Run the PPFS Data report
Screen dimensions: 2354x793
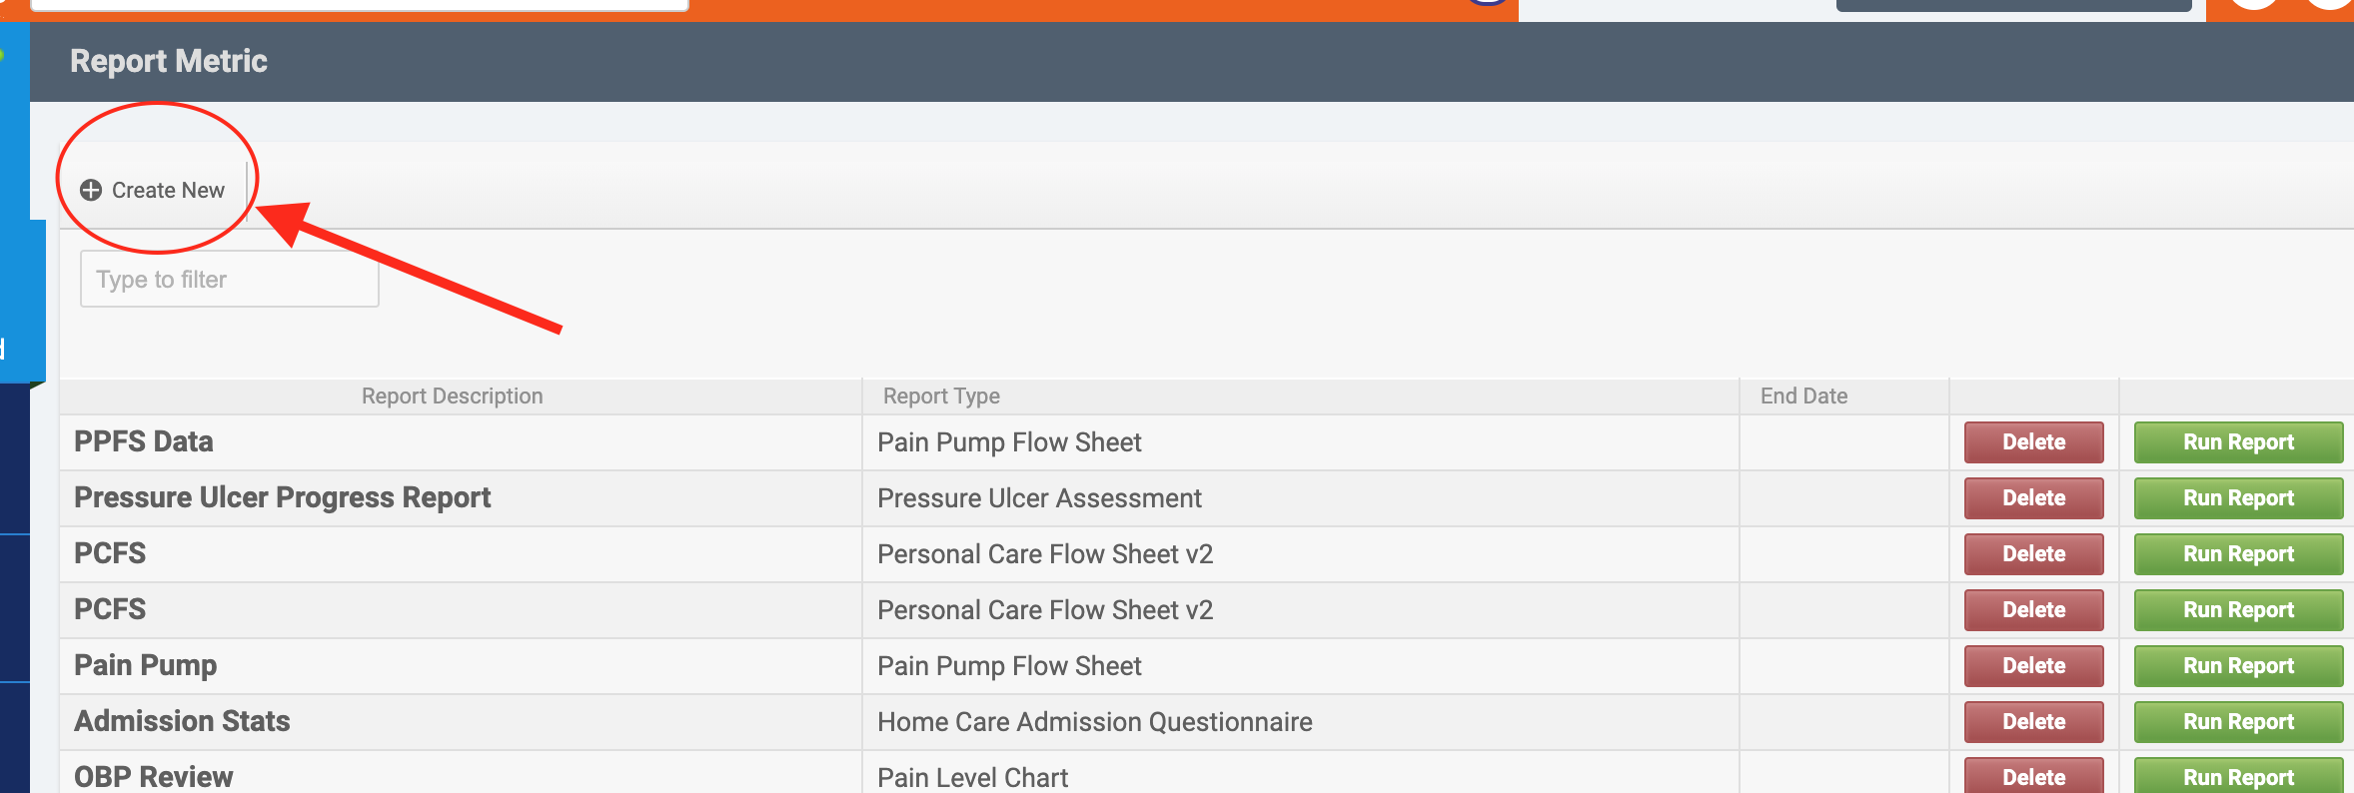point(2238,441)
